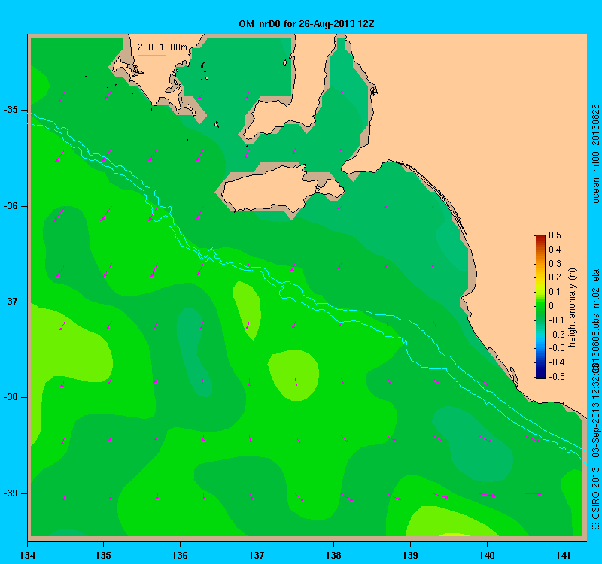
Task: Click the colorbar value 0.3
Action: tap(555, 264)
